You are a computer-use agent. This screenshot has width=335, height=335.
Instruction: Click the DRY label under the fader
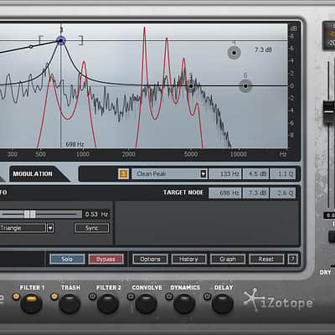[x=325, y=272]
